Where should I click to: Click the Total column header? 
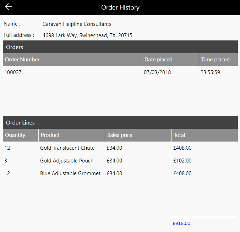(x=205, y=135)
